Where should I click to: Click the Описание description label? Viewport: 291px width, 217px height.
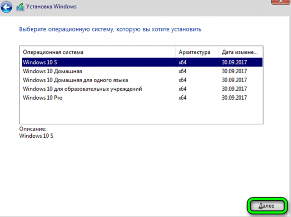pos(33,129)
